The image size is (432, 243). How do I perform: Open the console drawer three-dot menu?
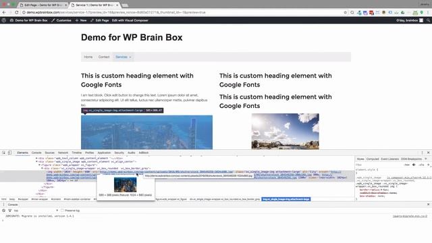[x=3, y=205]
